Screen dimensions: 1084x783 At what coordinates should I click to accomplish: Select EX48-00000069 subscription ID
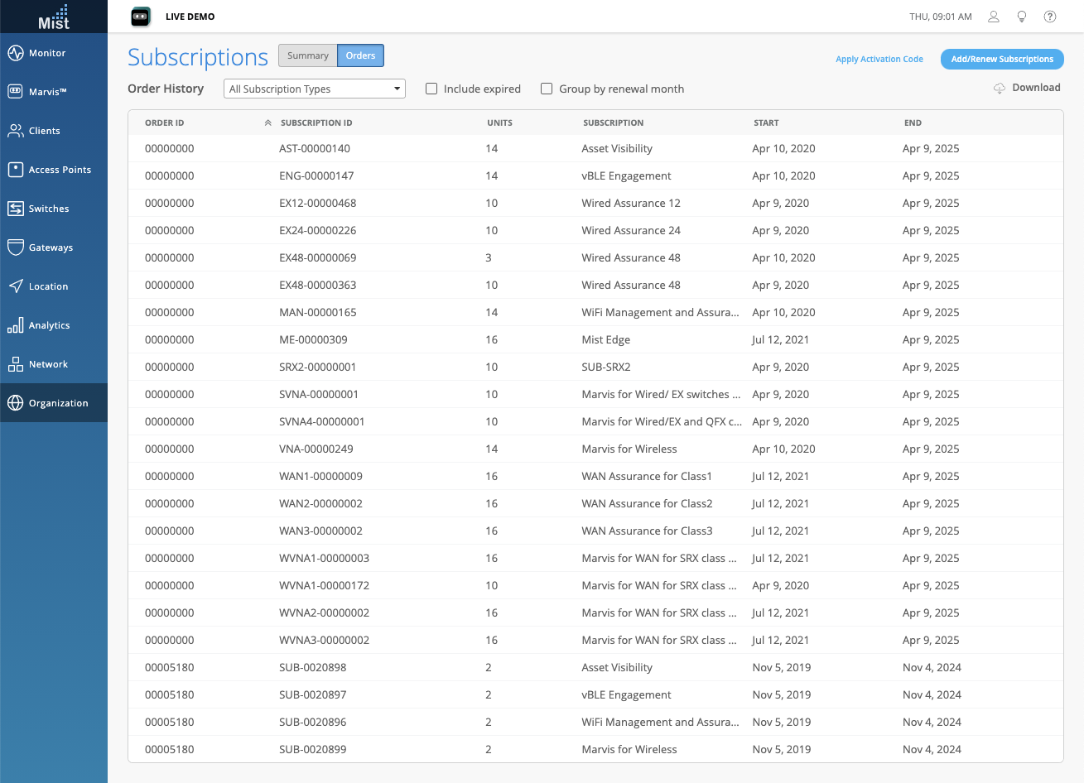pos(318,258)
